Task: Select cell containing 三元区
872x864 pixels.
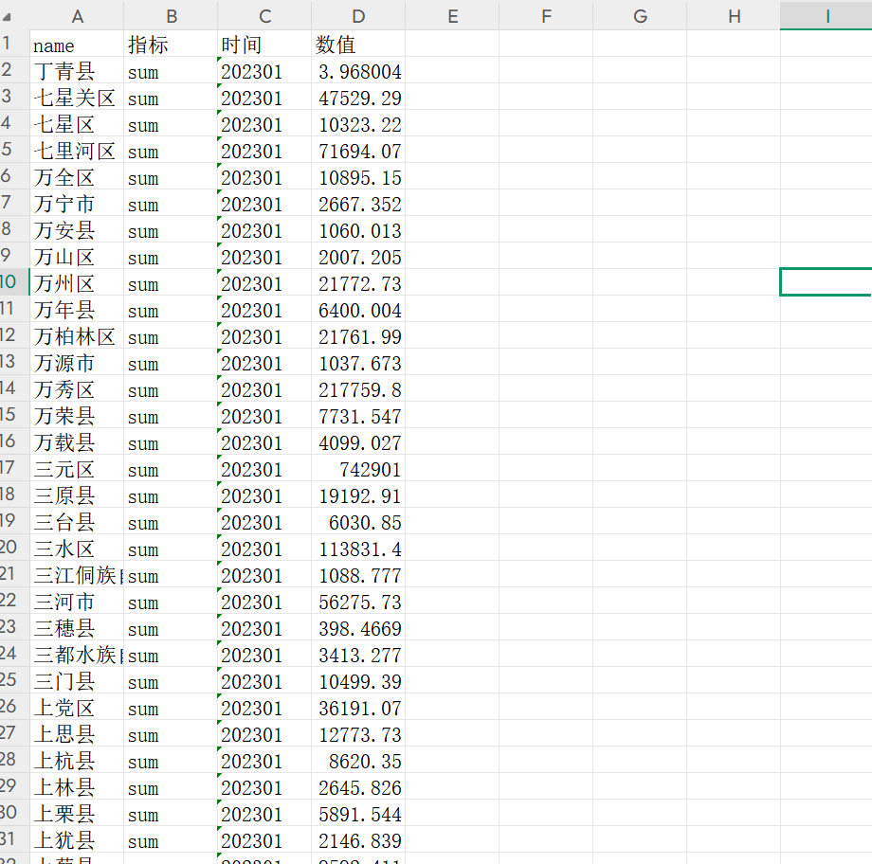Action: (x=77, y=468)
